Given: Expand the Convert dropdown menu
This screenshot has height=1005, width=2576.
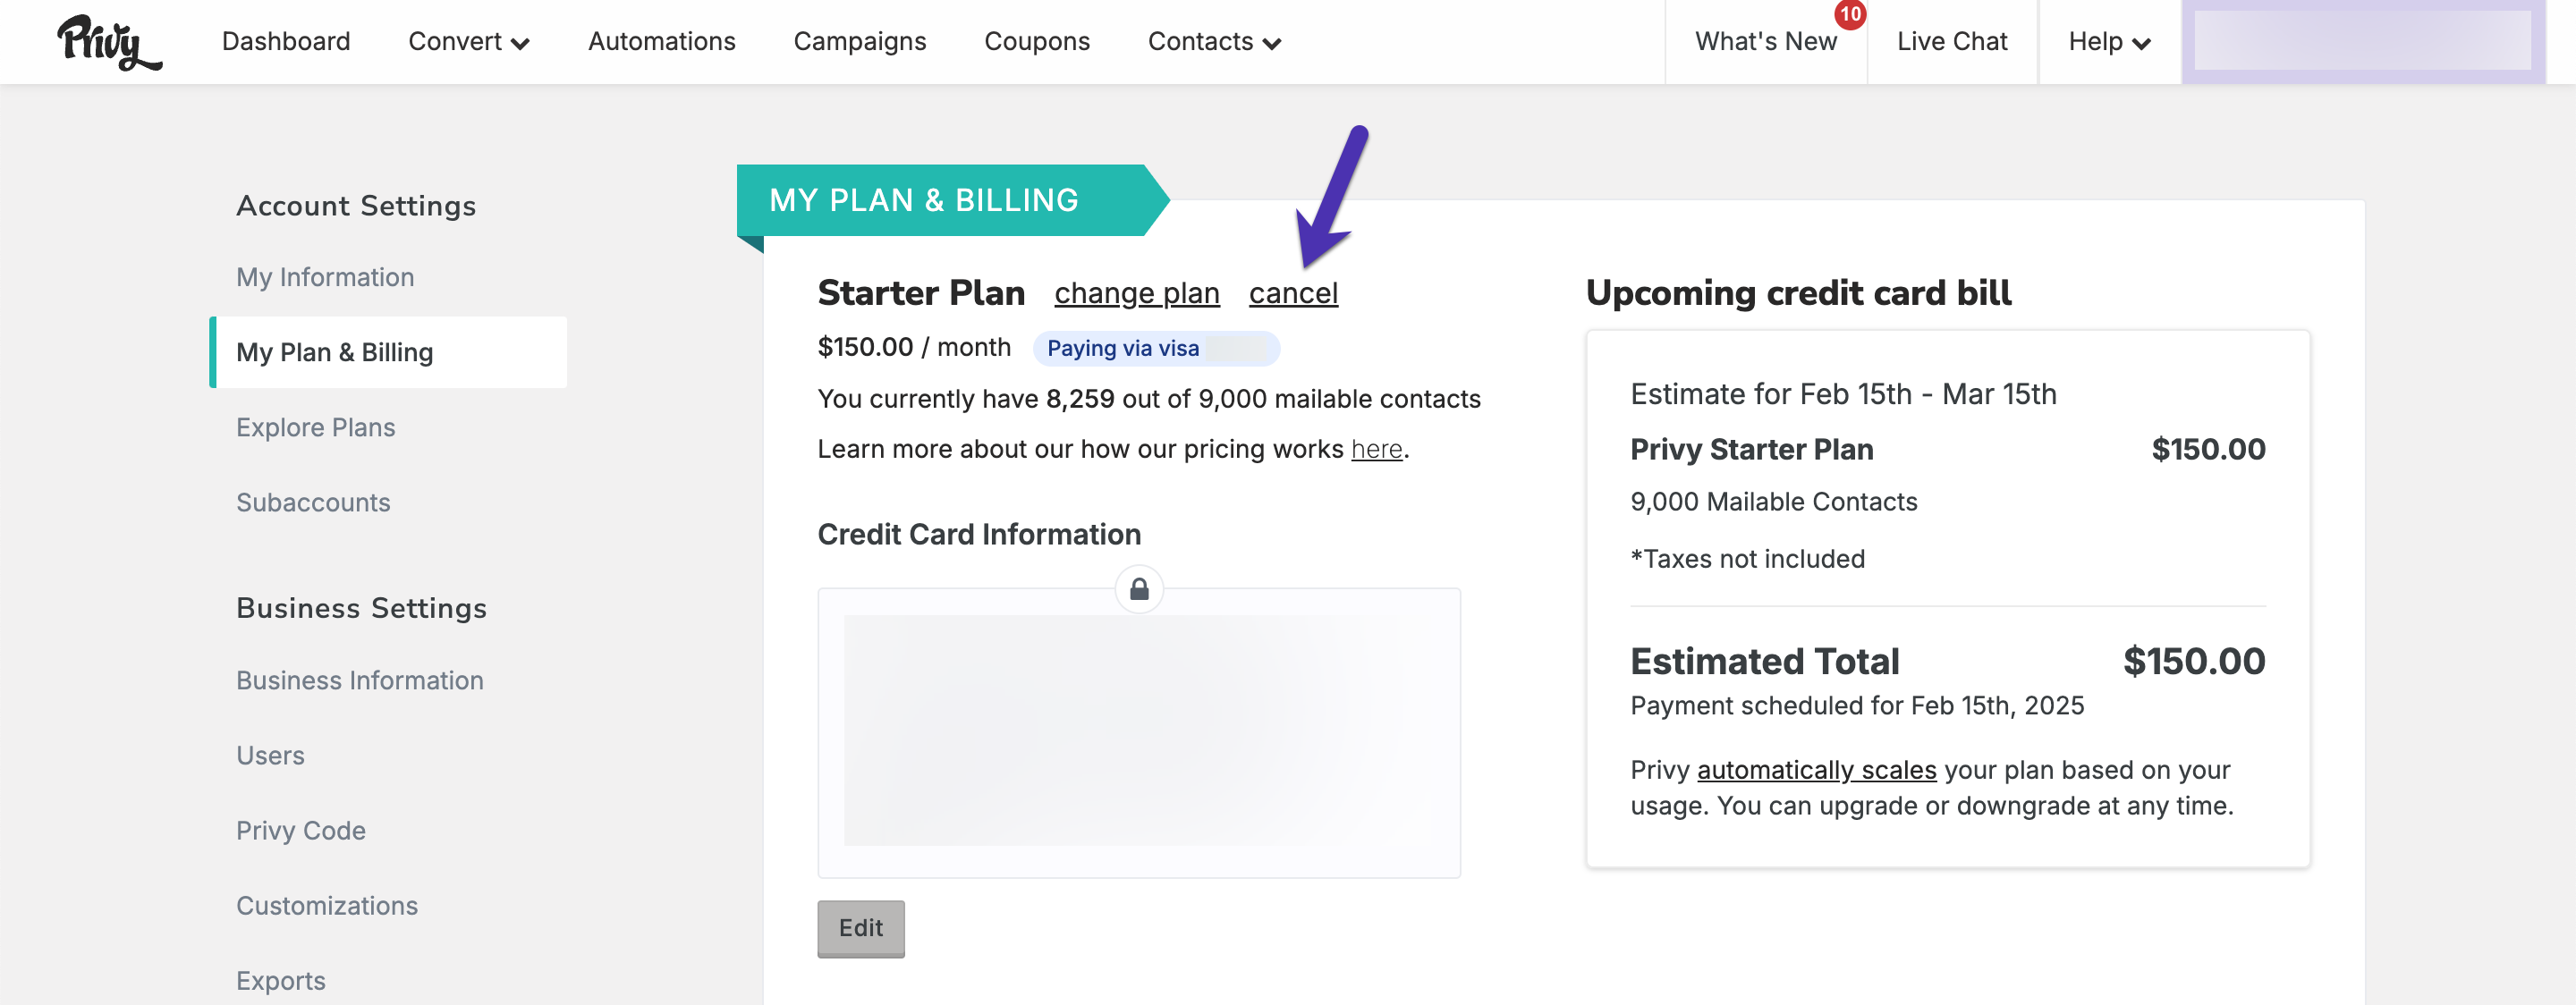Looking at the screenshot, I should [x=468, y=42].
